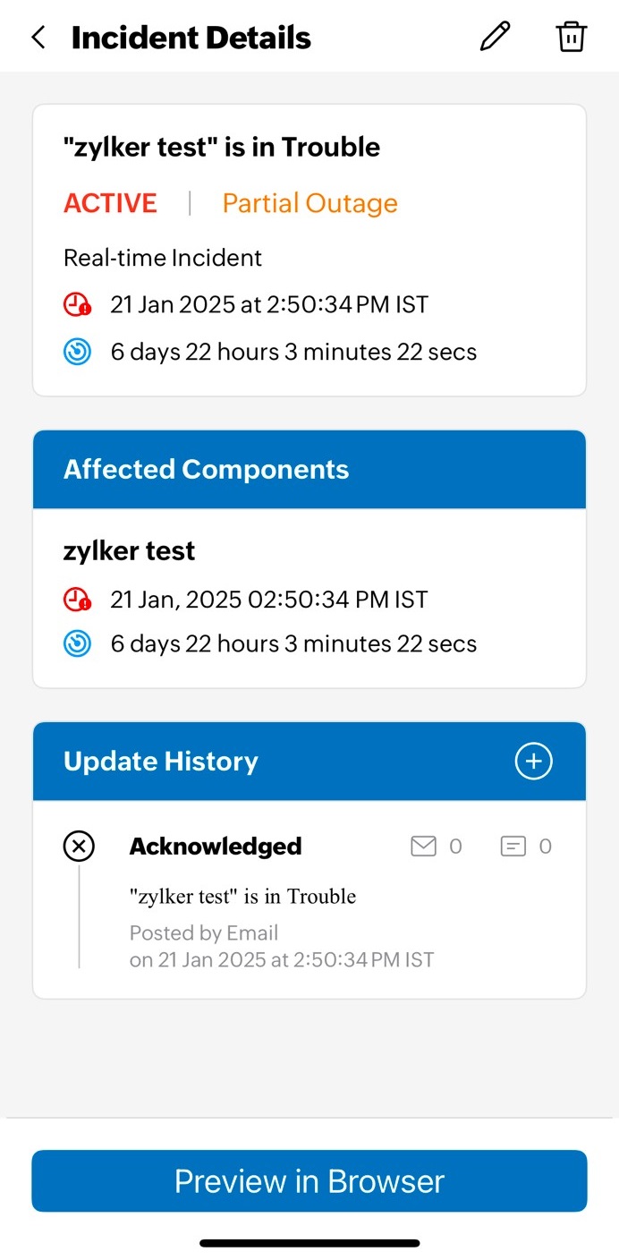The image size is (619, 1260).
Task: Tap the ACTIVE status label
Action: click(110, 203)
